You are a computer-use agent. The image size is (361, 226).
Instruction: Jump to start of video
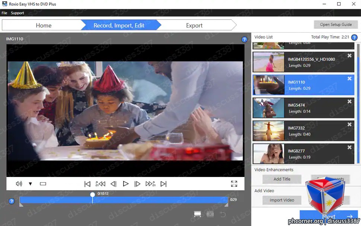click(87, 184)
